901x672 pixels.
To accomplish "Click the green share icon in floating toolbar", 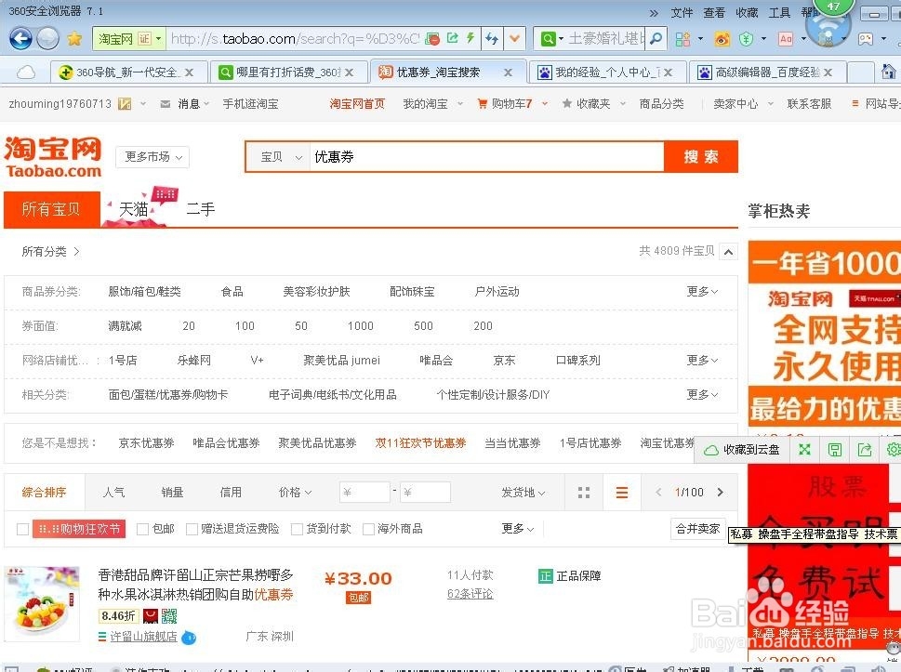I will click(864, 450).
